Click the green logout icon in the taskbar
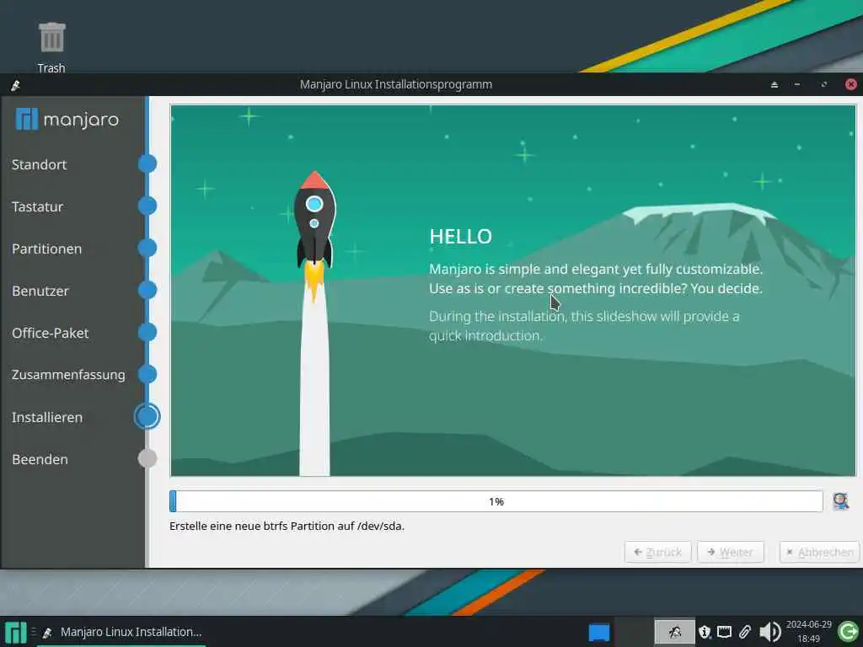The image size is (863, 647). [x=848, y=632]
